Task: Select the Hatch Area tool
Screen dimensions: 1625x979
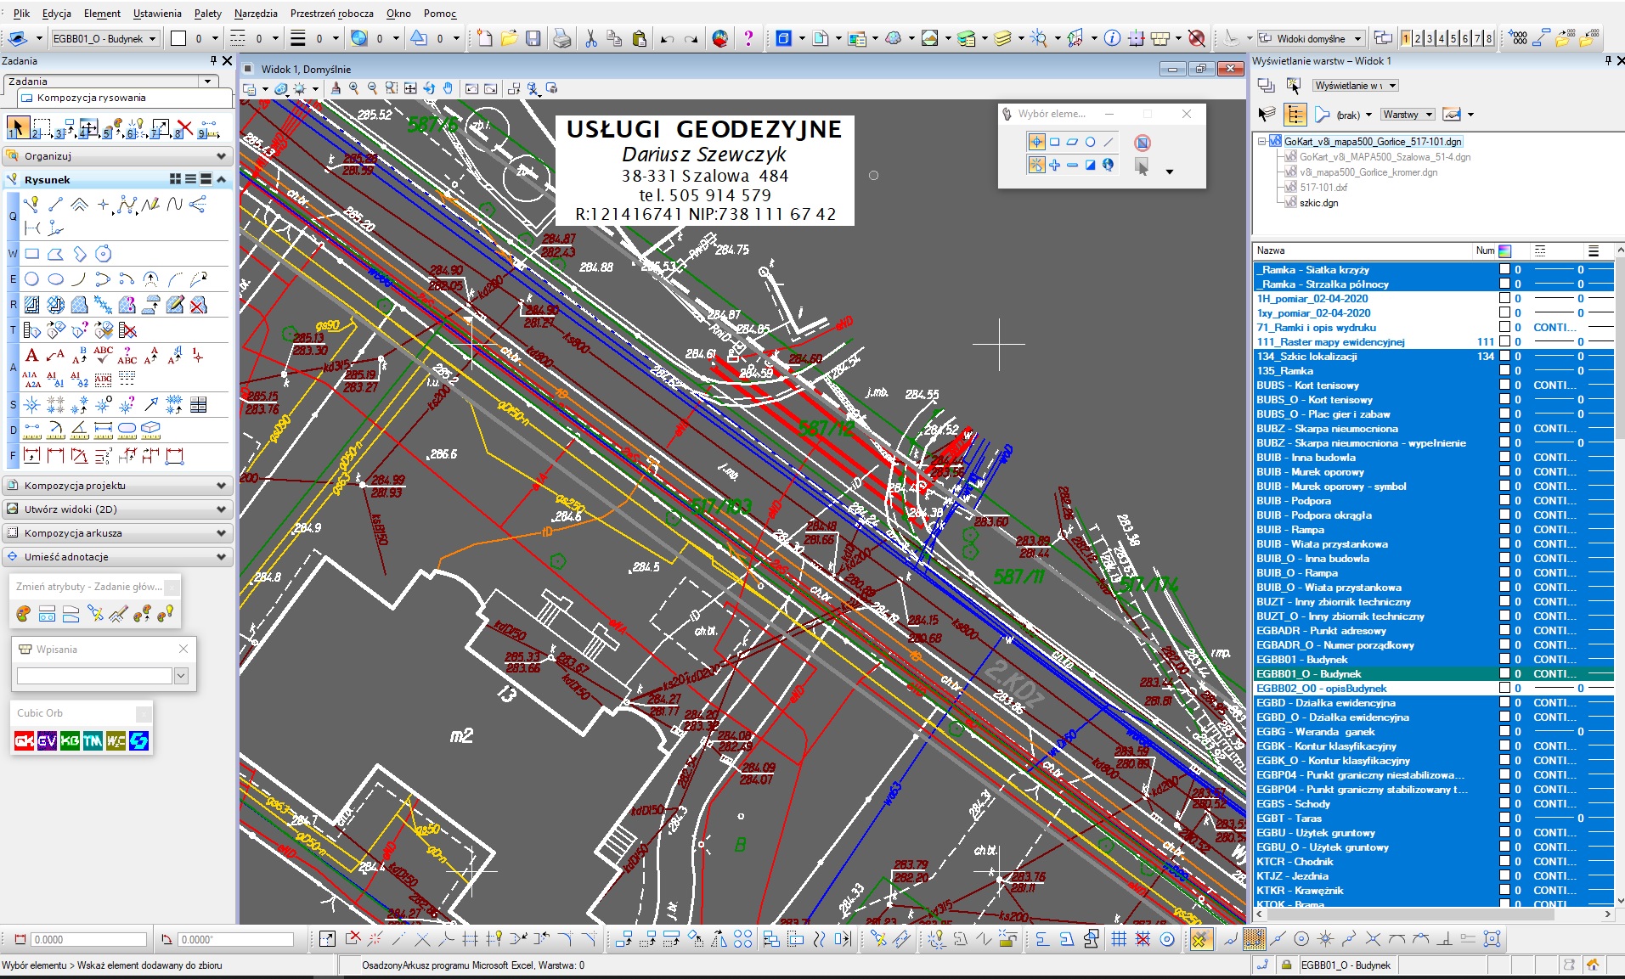Action: [31, 305]
